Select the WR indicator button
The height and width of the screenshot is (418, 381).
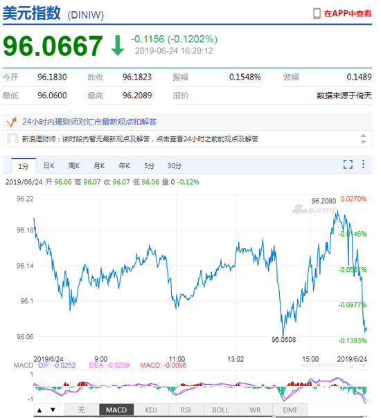(x=255, y=410)
